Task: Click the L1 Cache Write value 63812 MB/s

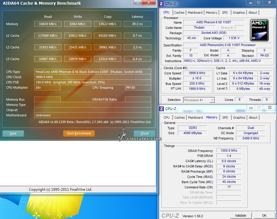Action: 78,36
